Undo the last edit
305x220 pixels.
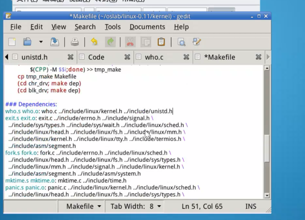pyautogui.click(x=94, y=42)
